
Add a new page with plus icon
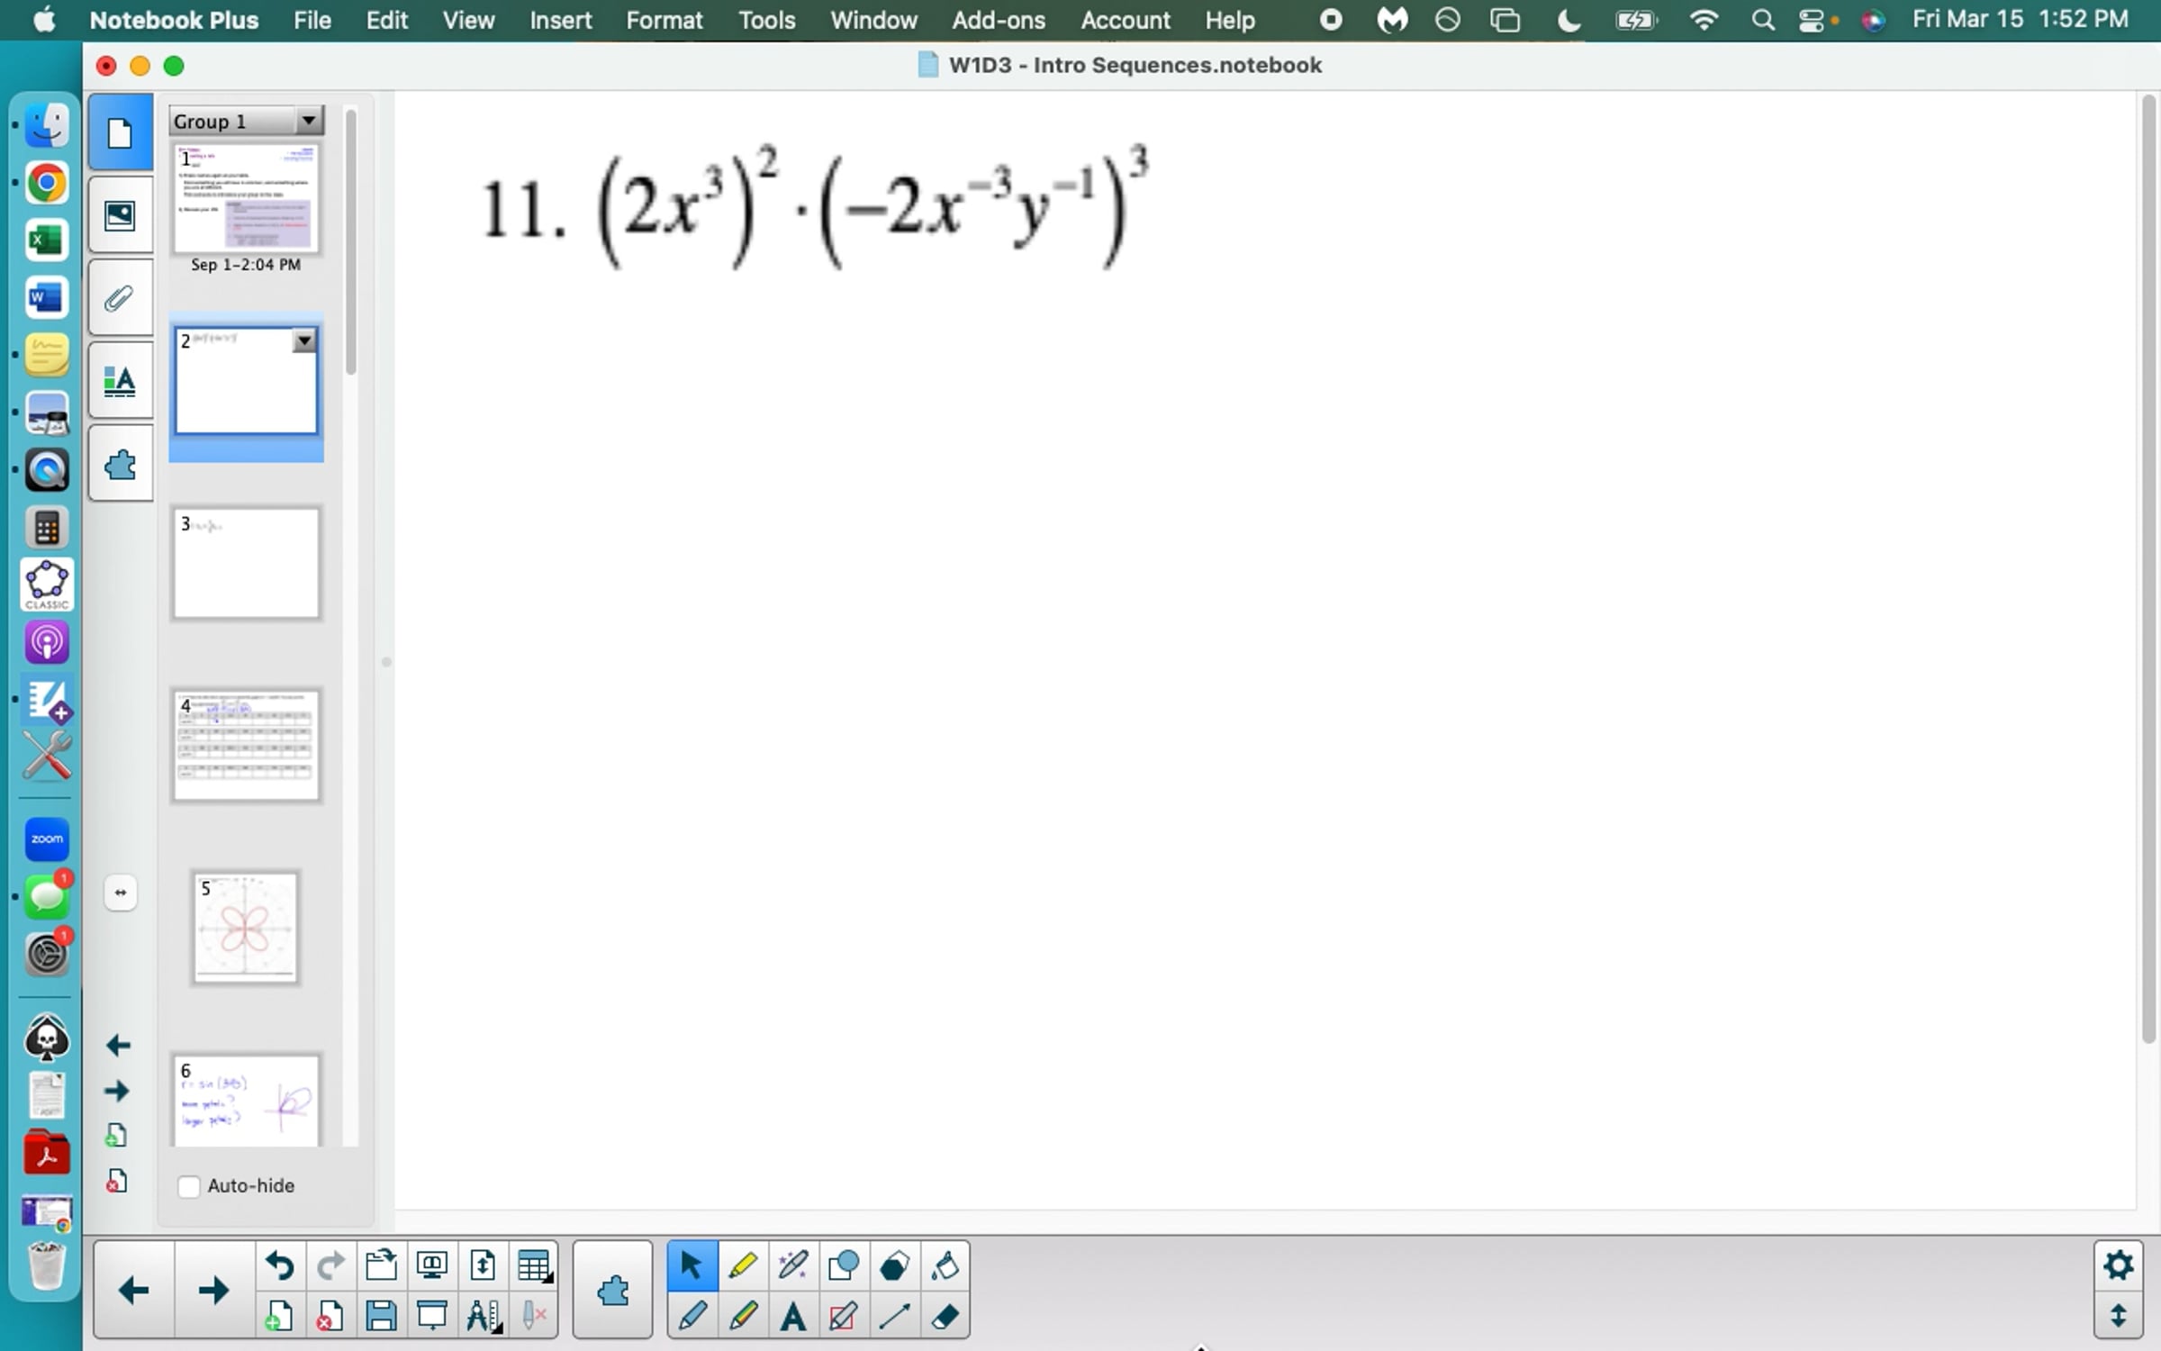point(279,1317)
